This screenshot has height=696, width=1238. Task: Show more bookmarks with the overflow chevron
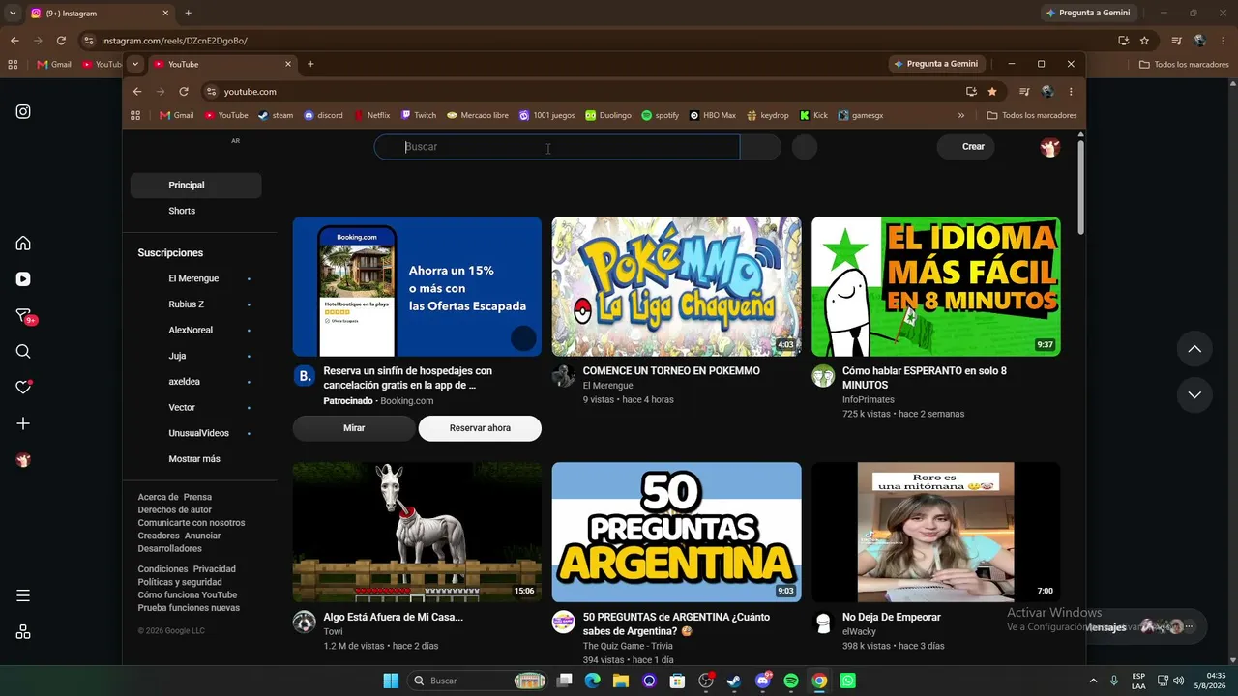click(x=960, y=115)
